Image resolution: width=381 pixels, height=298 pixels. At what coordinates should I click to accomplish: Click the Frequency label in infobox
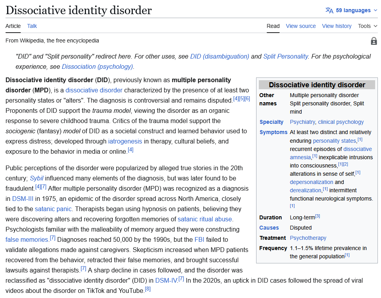[x=273, y=248]
